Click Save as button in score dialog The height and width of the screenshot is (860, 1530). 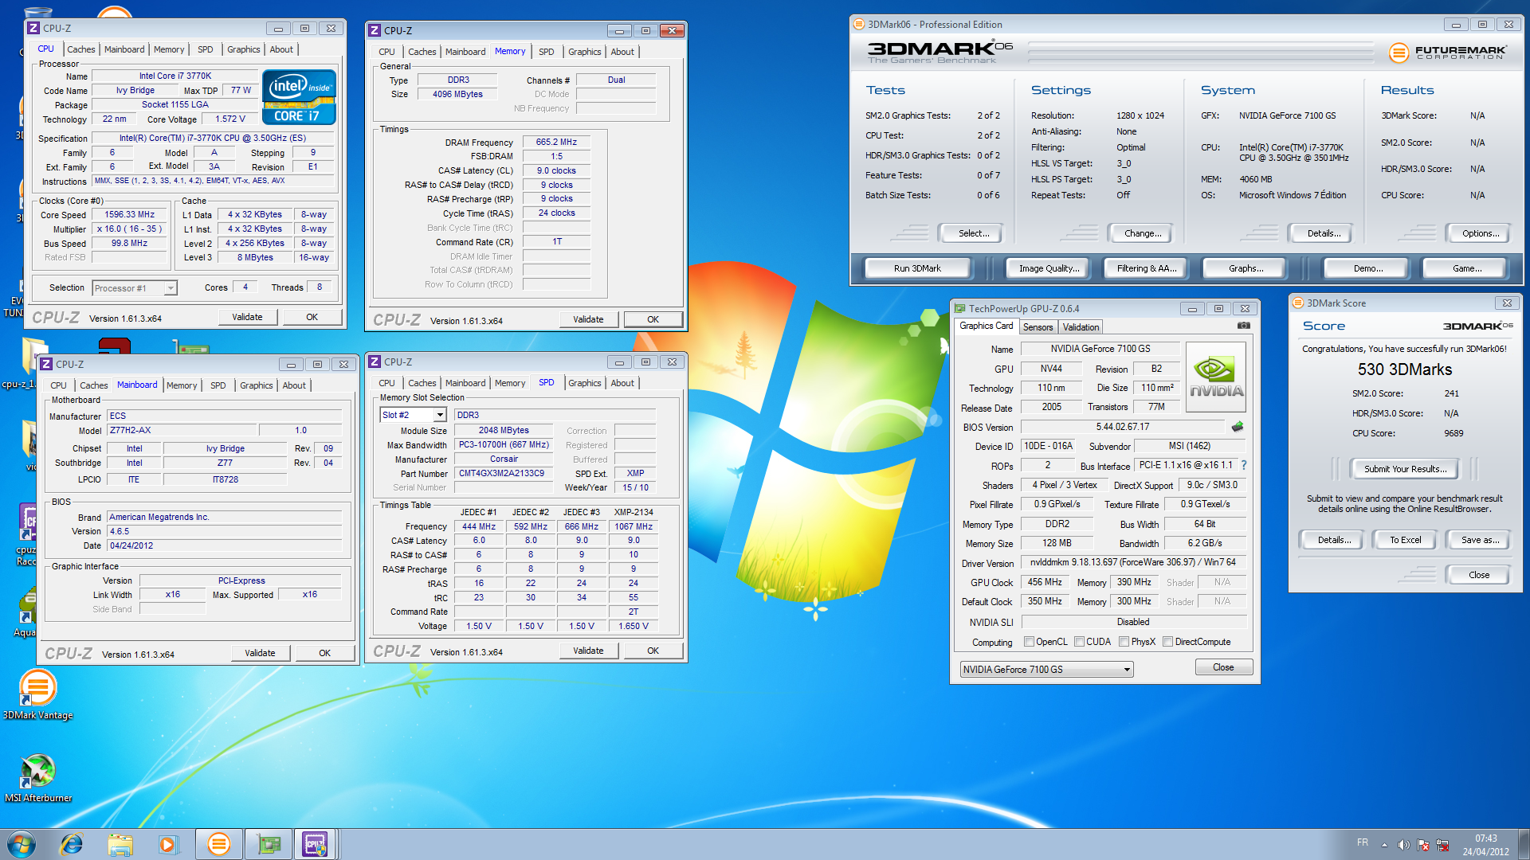click(x=1480, y=540)
